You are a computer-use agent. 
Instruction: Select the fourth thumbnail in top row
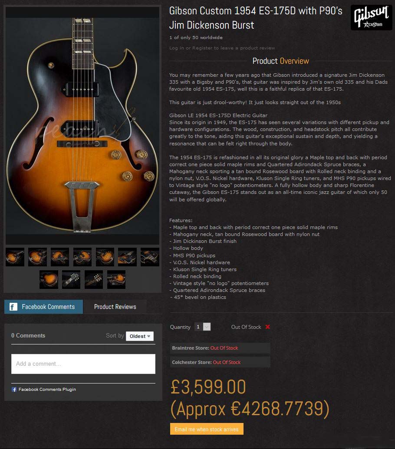[x=82, y=257]
